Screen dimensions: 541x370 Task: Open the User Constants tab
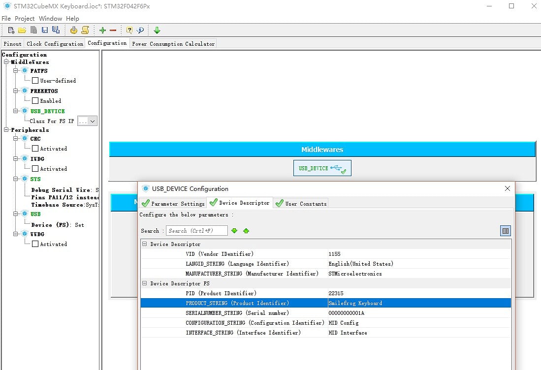(301, 204)
